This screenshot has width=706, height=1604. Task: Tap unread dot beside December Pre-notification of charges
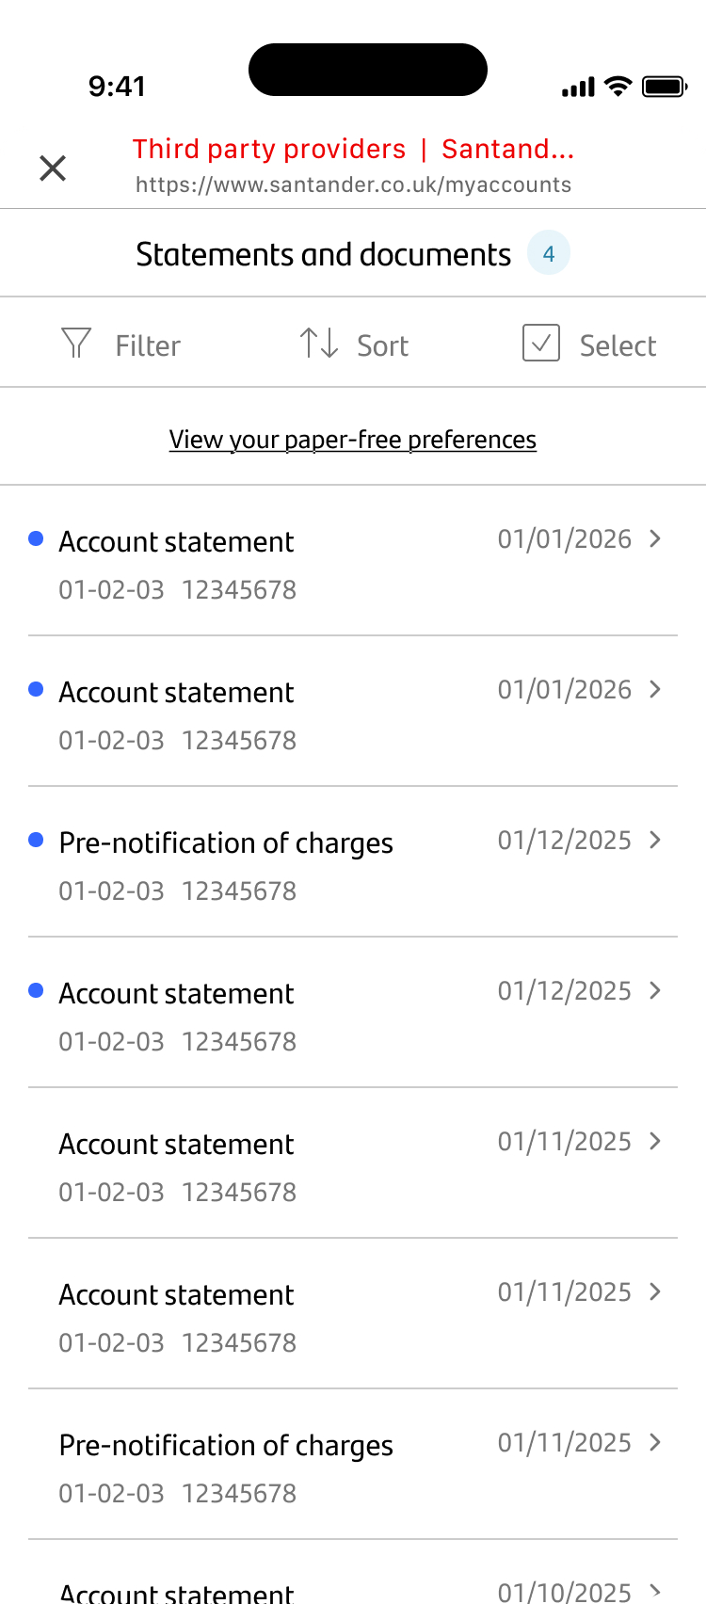coord(37,840)
